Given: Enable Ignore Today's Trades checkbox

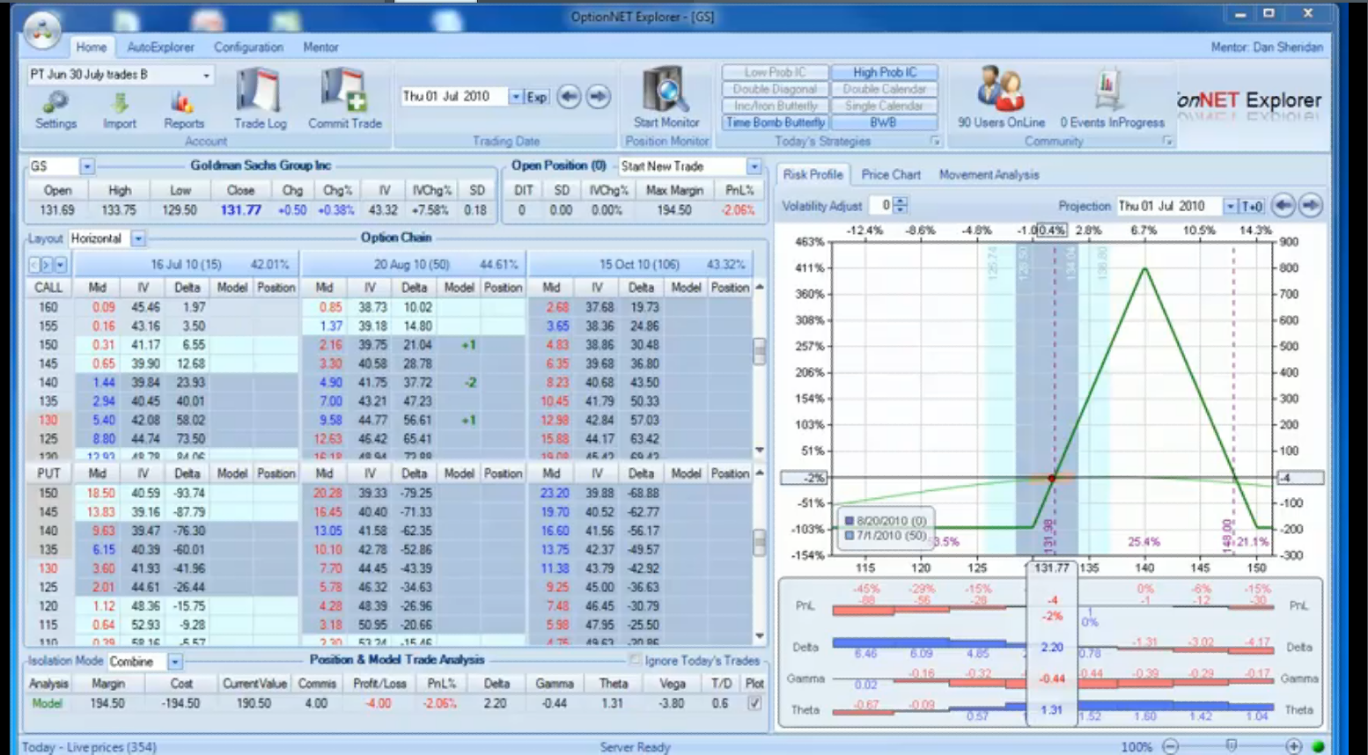Looking at the screenshot, I should tap(636, 660).
